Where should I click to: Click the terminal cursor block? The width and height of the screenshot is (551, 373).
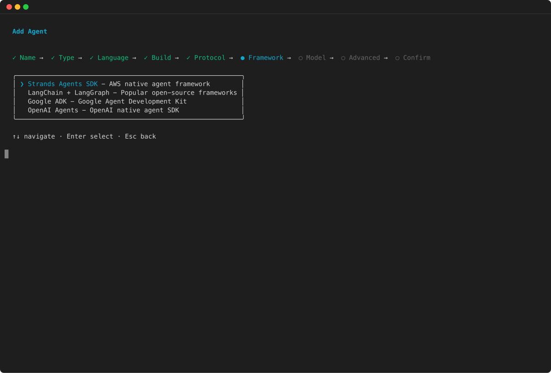point(6,154)
